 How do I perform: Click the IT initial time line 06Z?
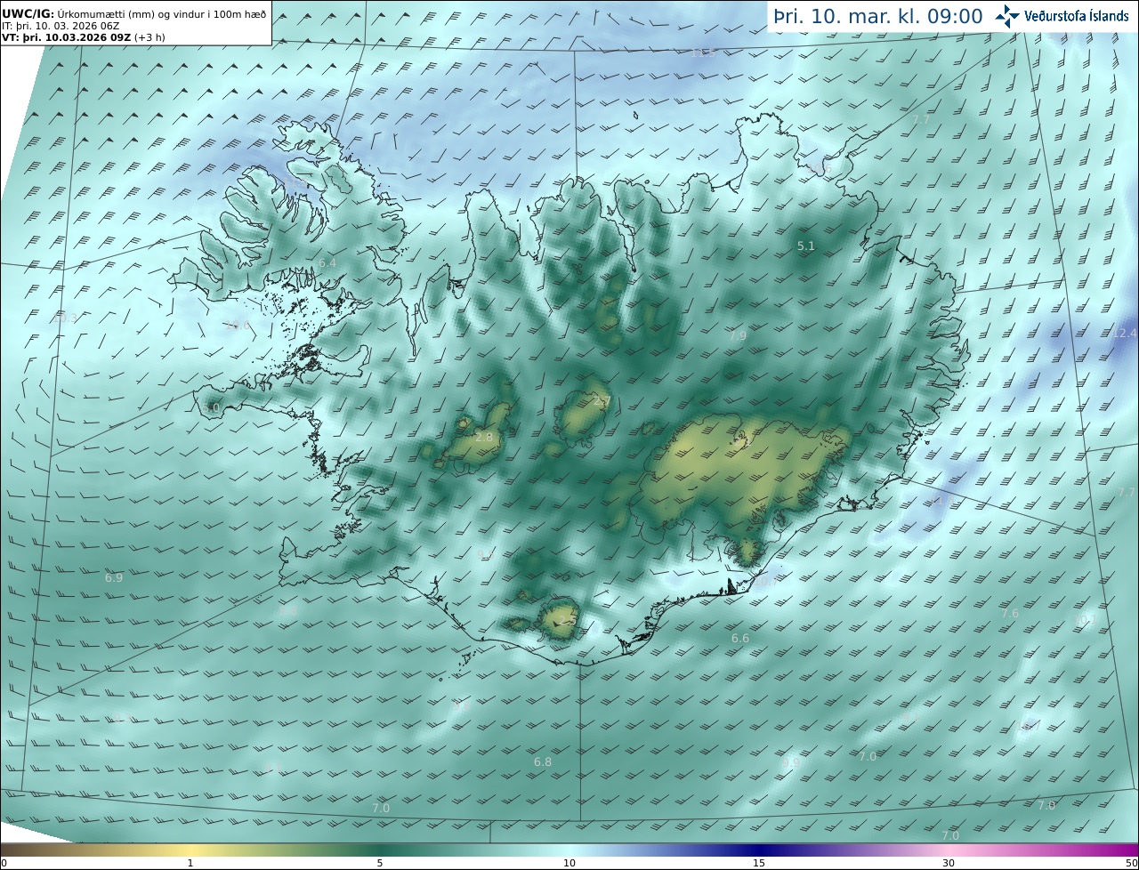click(61, 26)
